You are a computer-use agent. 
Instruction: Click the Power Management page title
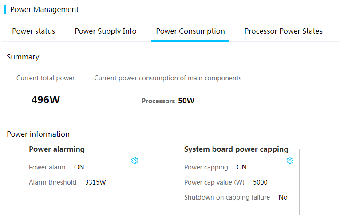[44, 9]
